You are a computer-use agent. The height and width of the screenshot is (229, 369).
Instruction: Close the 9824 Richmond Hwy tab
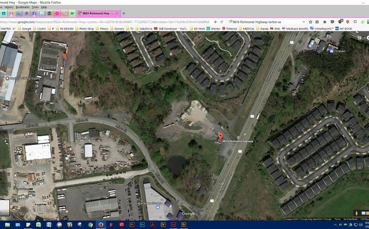(x=116, y=13)
